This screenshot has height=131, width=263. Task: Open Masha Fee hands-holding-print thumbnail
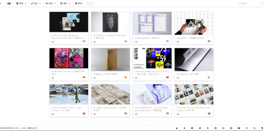(194, 23)
